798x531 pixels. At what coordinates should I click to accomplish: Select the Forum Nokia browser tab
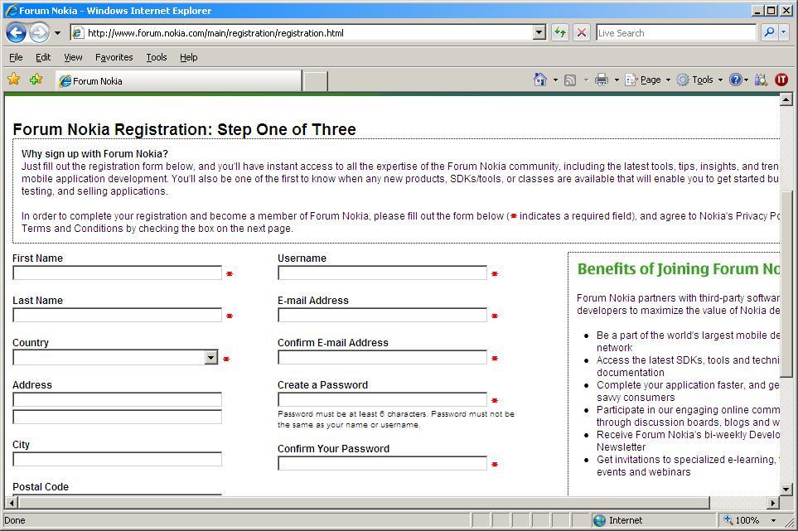point(178,81)
